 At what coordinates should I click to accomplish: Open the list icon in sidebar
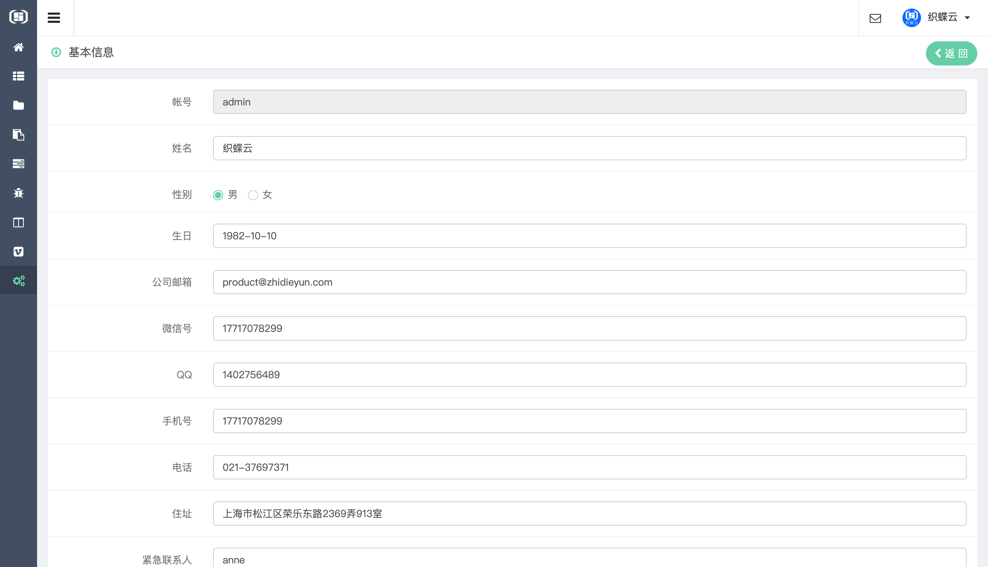[18, 76]
